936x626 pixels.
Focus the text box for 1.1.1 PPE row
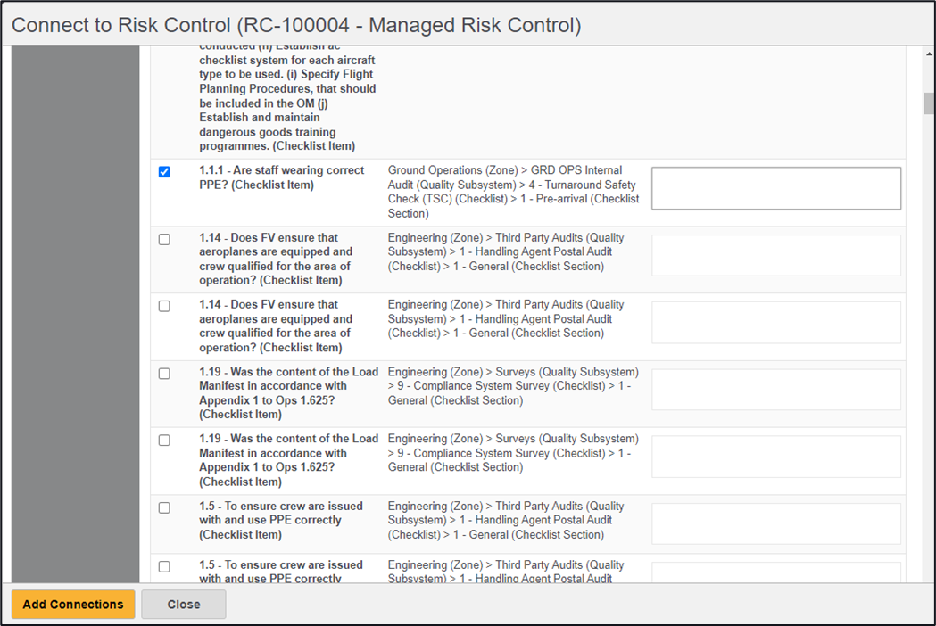coord(775,188)
